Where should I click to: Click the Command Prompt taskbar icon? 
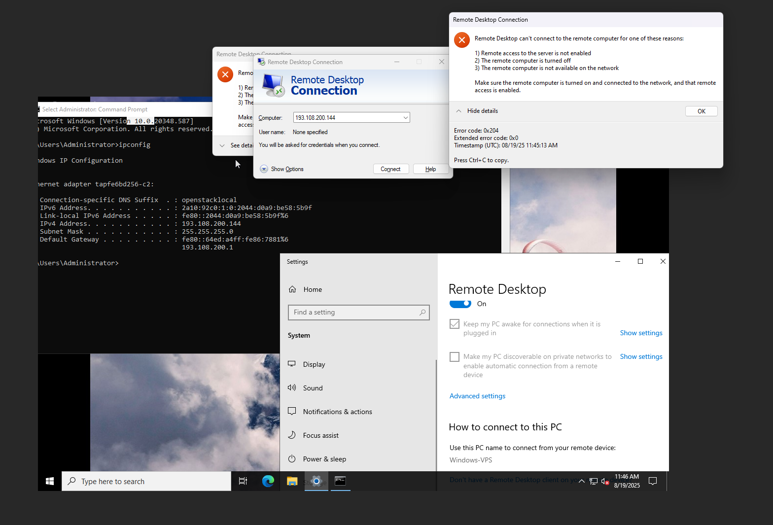[x=340, y=481]
